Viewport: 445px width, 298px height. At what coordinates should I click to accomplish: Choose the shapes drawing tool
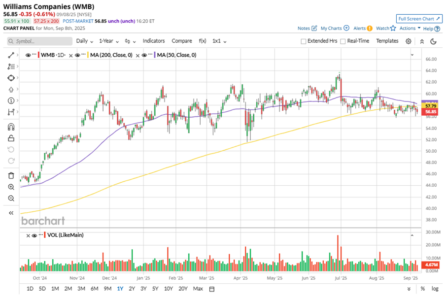tap(11, 78)
